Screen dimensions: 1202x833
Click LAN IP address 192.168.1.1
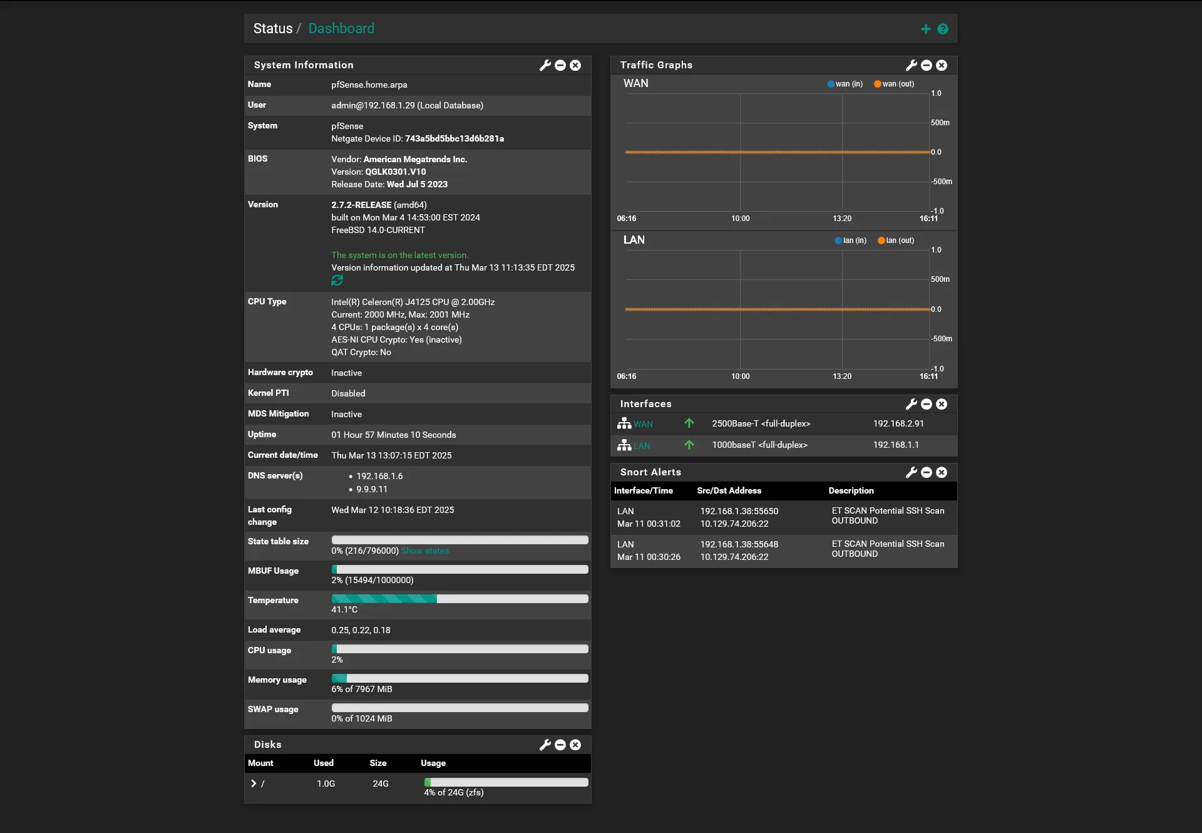pos(896,445)
